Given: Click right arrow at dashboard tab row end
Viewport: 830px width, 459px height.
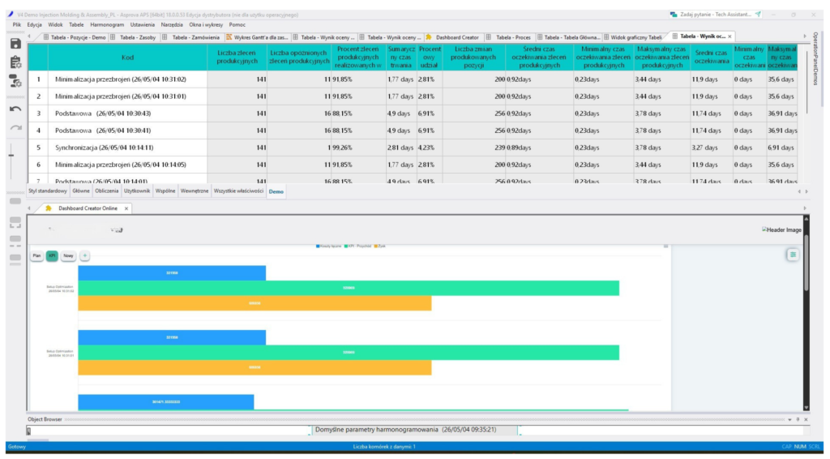Looking at the screenshot, I should pyautogui.click(x=805, y=208).
